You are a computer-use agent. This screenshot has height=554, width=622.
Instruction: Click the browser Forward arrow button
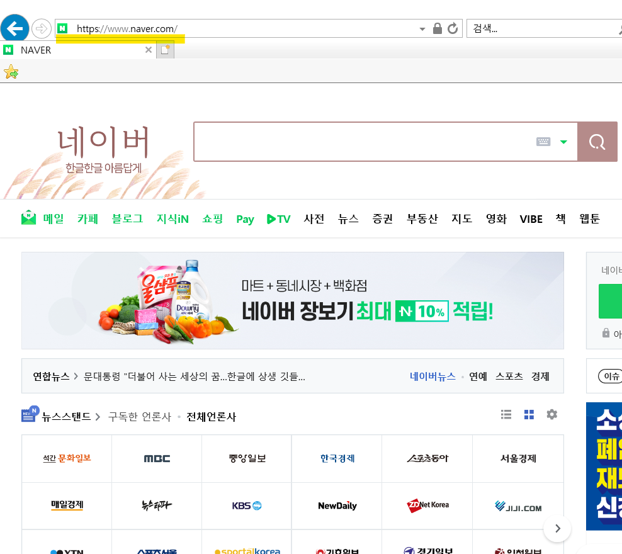coord(42,28)
